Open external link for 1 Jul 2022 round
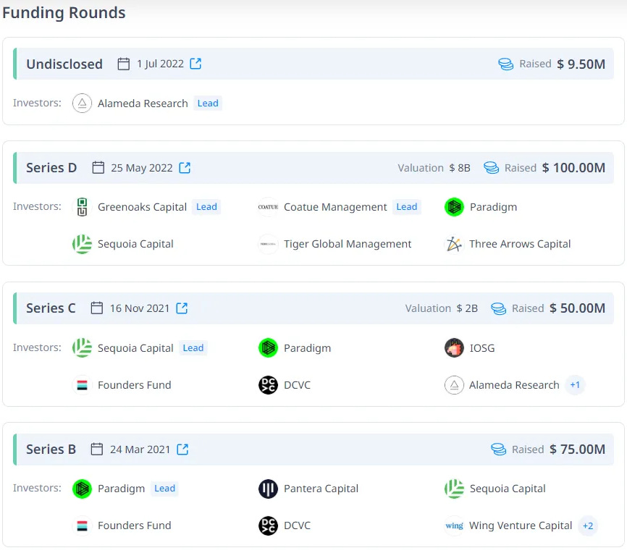Screen dimensions: 627x553 coord(195,64)
